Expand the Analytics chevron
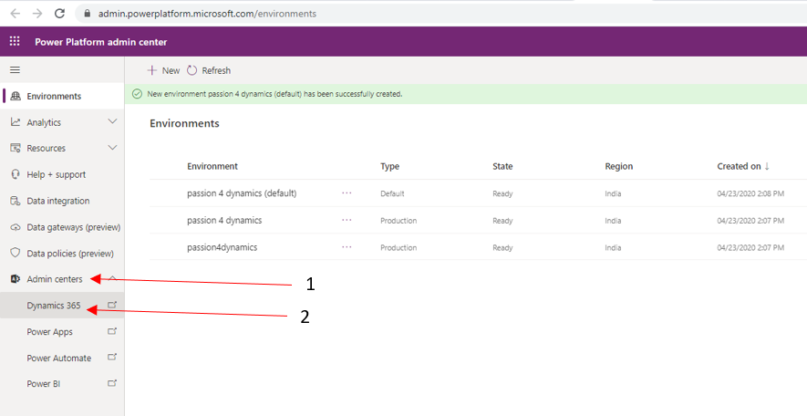This screenshot has height=416, width=807. tap(112, 122)
